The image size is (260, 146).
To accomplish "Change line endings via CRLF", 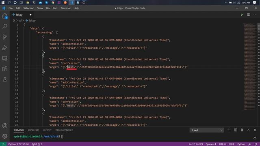I will tap(231, 144).
